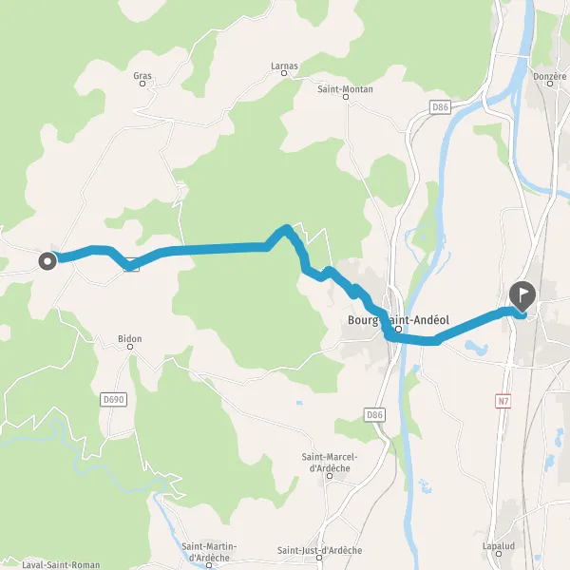Click the Saint-Just-d'Ardèche label
The image size is (570, 570).
(319, 550)
